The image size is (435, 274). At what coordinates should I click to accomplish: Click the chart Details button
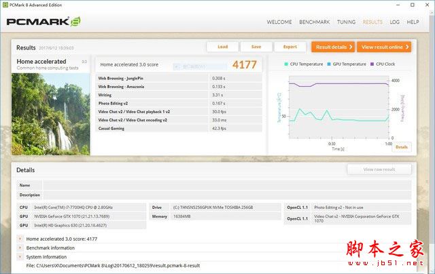(x=402, y=147)
